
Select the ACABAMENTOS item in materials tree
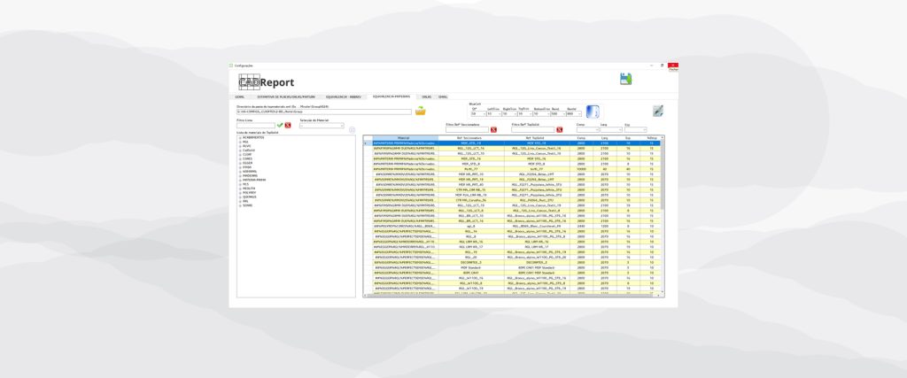tap(252, 138)
